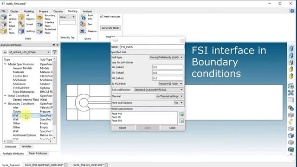Add selection to Model Associations (green arrow)
Image resolution: width=297 pixels, height=167 pixels.
tap(181, 115)
